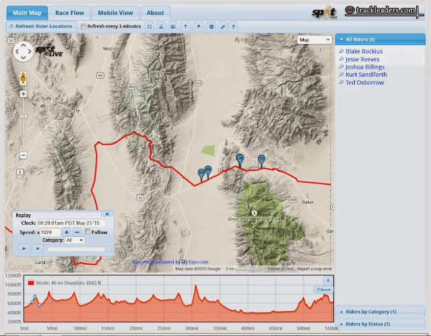Image resolution: width=431 pixels, height=336 pixels.
Task: Click the P toolbar button
Action: click(x=199, y=27)
